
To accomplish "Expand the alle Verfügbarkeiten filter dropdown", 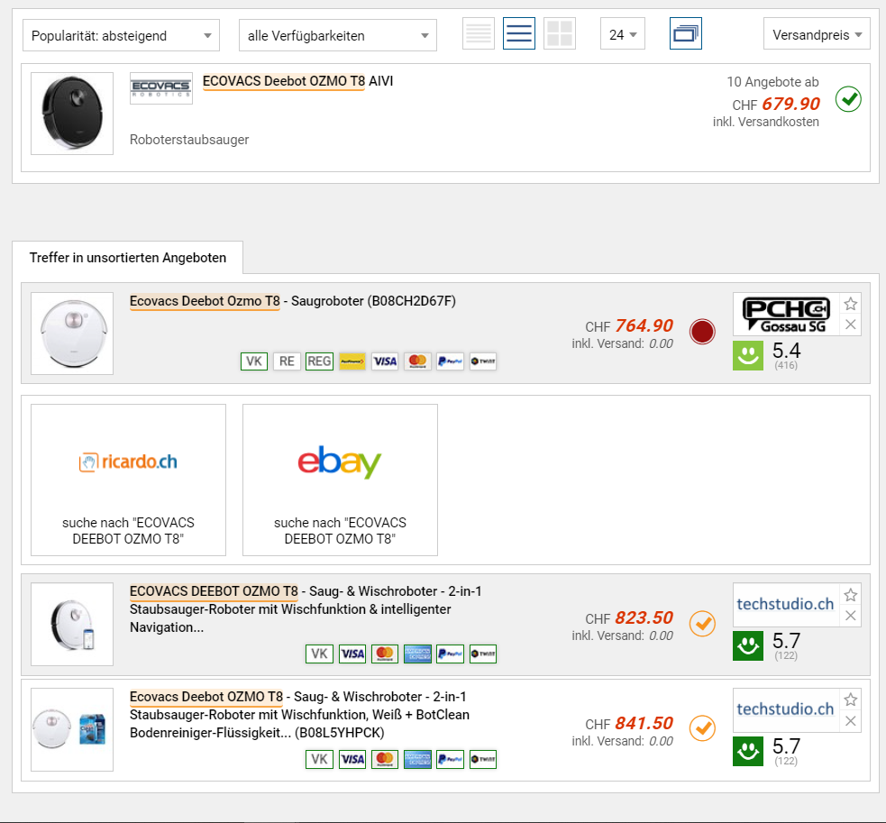I will point(337,36).
